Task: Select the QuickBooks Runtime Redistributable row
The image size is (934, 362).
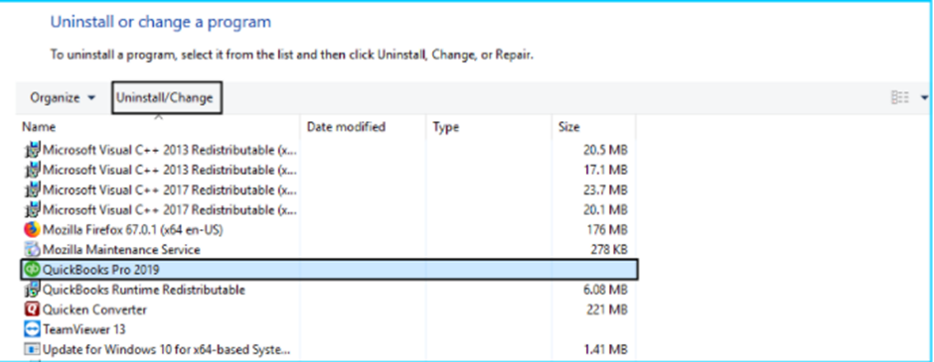Action: [x=328, y=290]
